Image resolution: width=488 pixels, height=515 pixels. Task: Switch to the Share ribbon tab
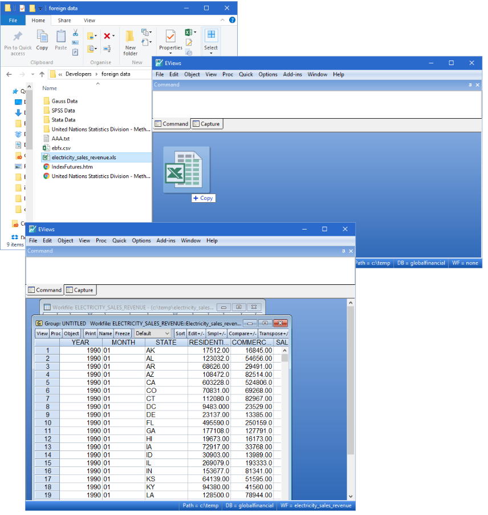point(64,21)
